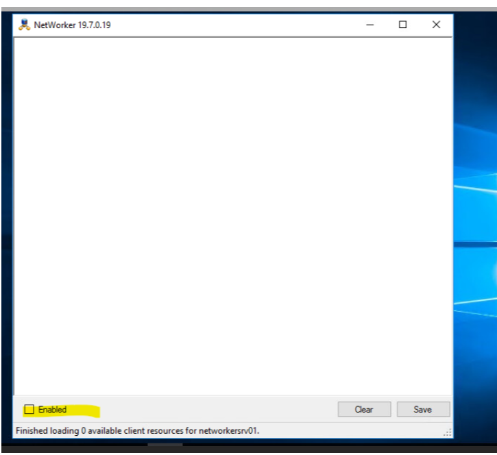Screen dimensions: 497x455
Task: Close the NetWorker 19.7.0.19 window
Action: pyautogui.click(x=436, y=25)
